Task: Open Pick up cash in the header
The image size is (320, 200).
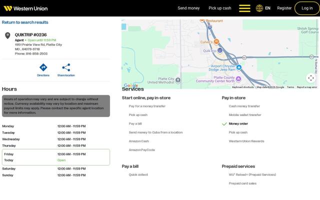Action: (220, 8)
